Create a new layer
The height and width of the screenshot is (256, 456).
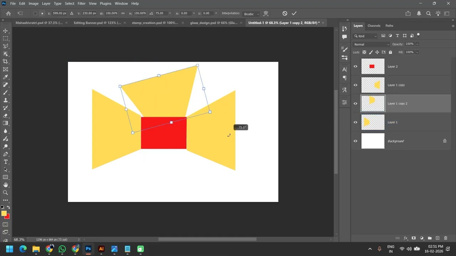(x=437, y=238)
